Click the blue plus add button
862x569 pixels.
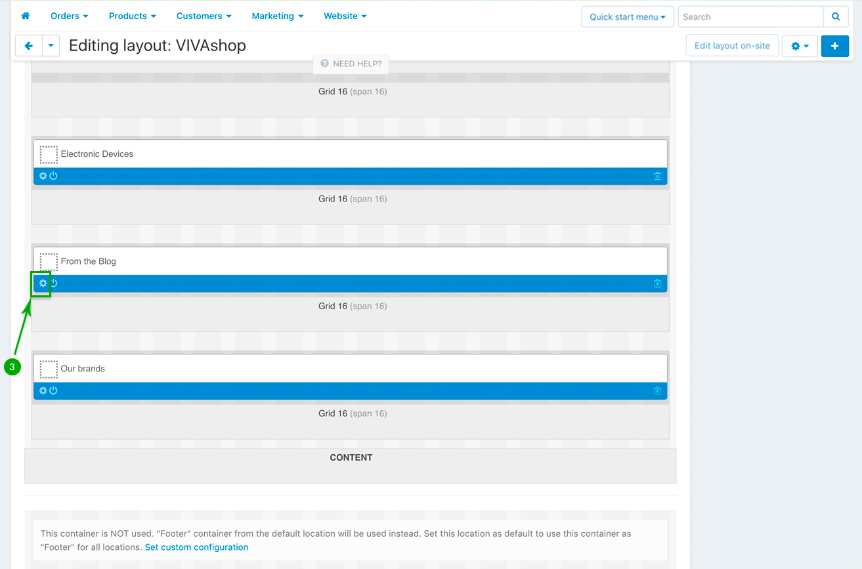(x=834, y=46)
